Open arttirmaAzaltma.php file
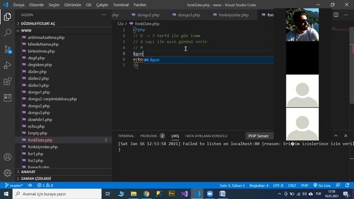Screen dimensions: 354x199 point(46,38)
